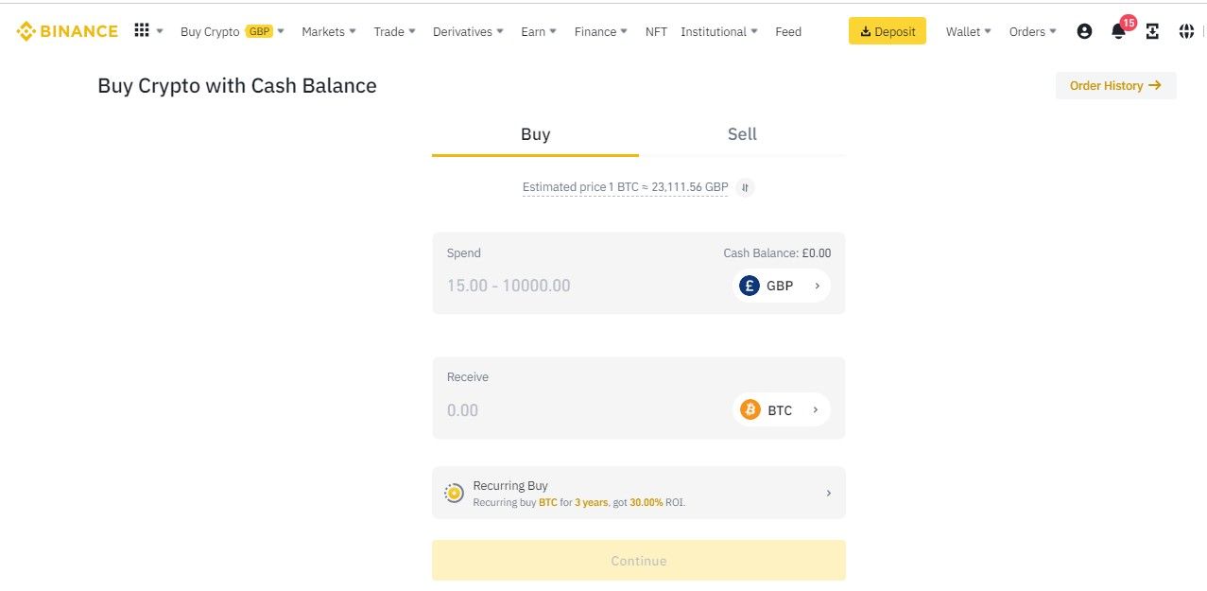Open the language globe icon
This screenshot has height=591, width=1207.
click(x=1186, y=31)
